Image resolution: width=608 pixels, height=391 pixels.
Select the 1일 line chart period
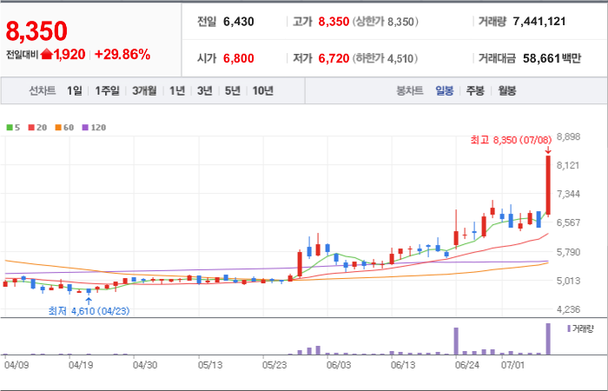[74, 90]
